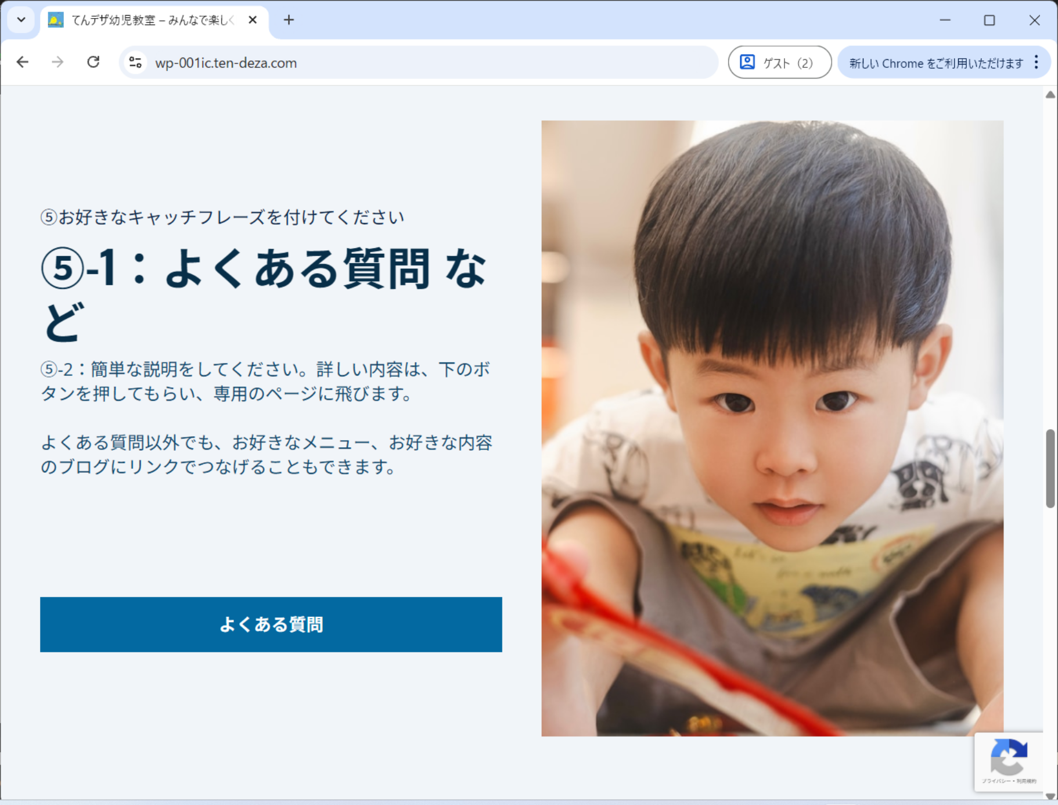Click the photo of the boy
Screen dimensions: 1058x805
point(772,428)
